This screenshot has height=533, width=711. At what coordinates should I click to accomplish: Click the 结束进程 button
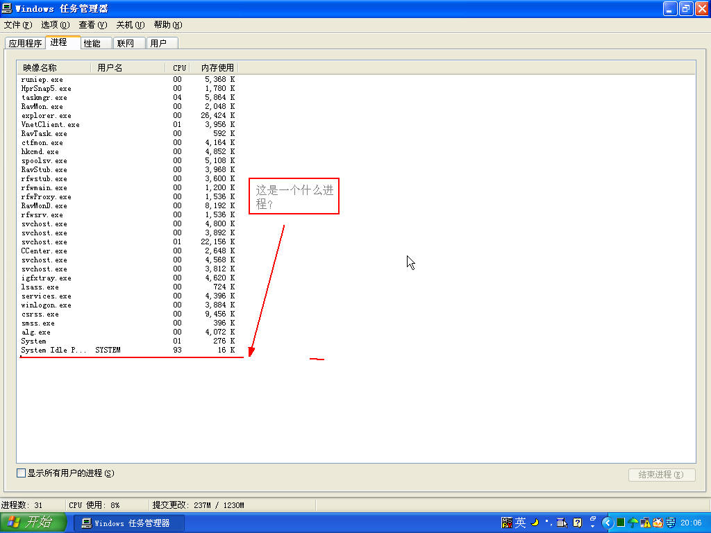662,475
